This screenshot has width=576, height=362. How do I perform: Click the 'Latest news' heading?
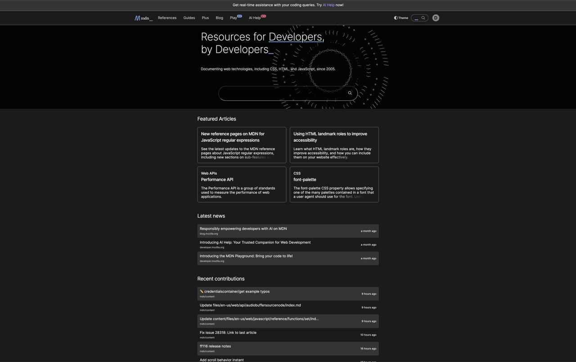(x=211, y=216)
